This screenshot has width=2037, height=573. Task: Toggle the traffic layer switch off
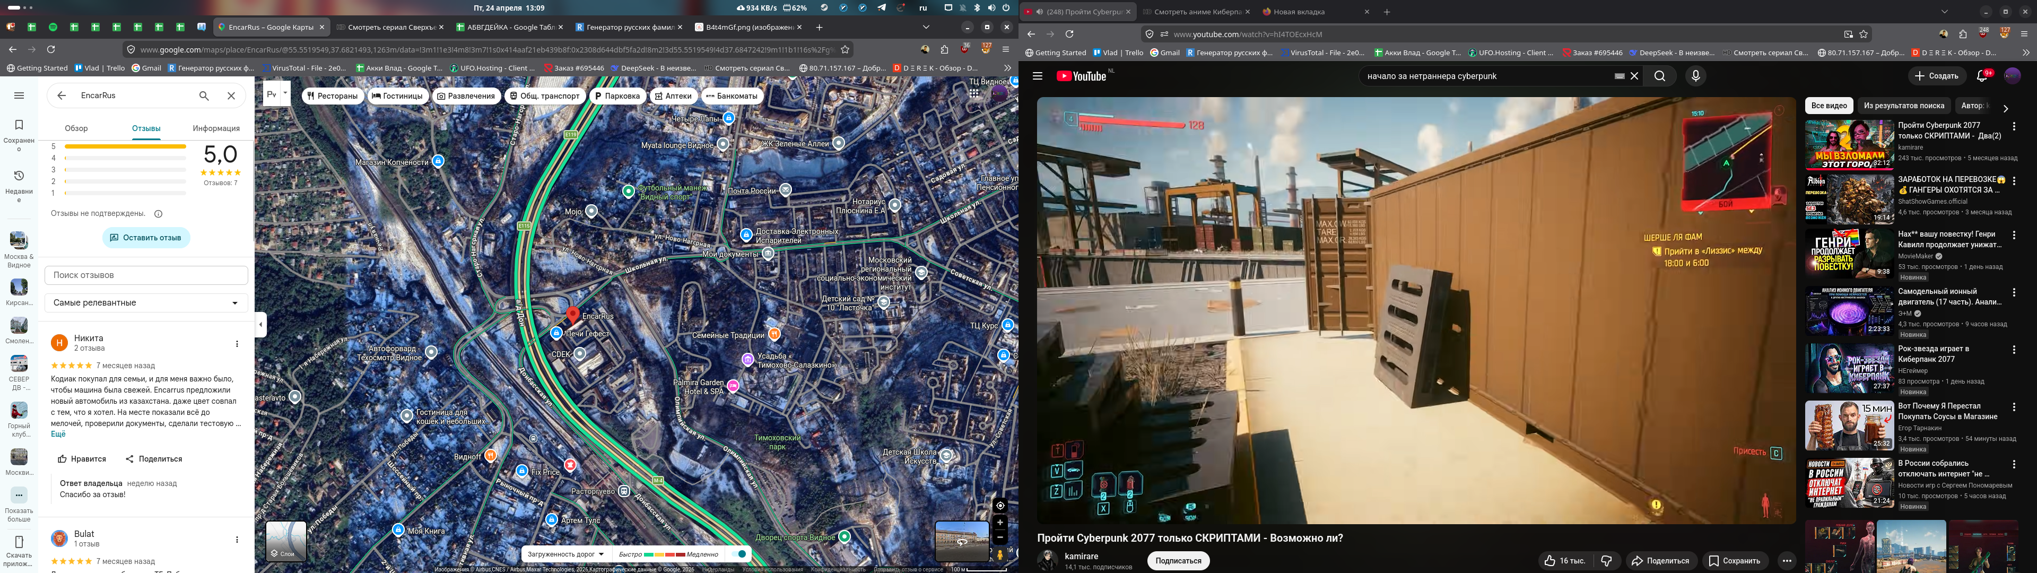pyautogui.click(x=738, y=554)
